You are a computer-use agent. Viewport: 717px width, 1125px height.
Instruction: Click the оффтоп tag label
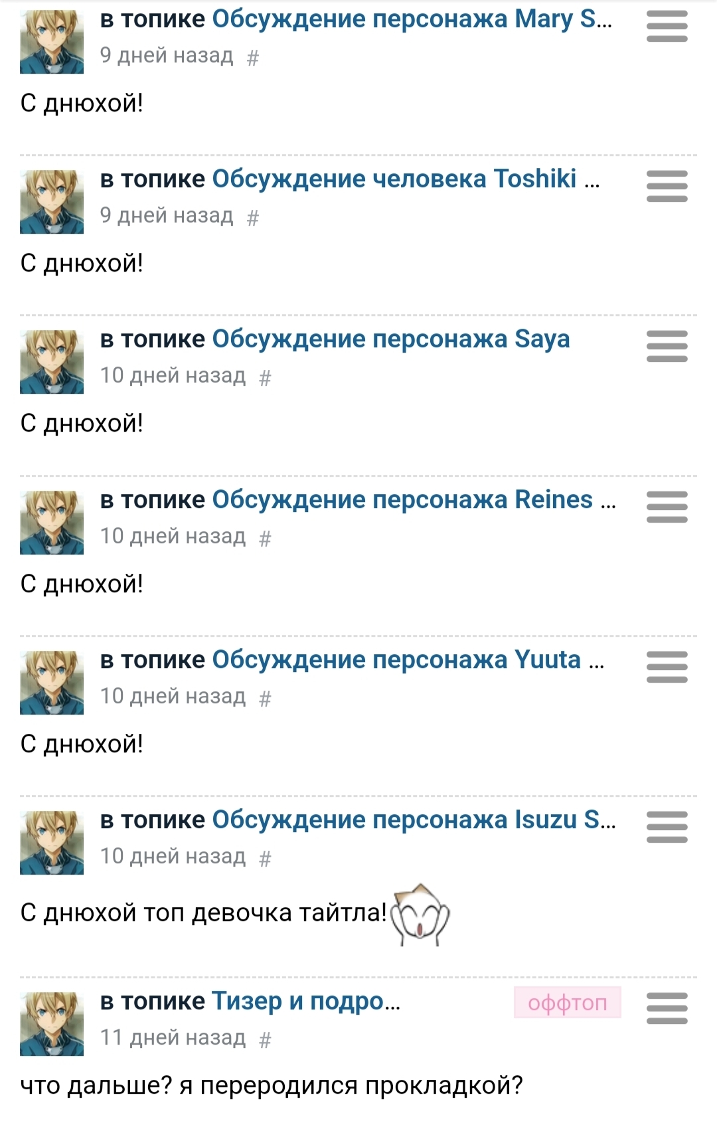(568, 1002)
